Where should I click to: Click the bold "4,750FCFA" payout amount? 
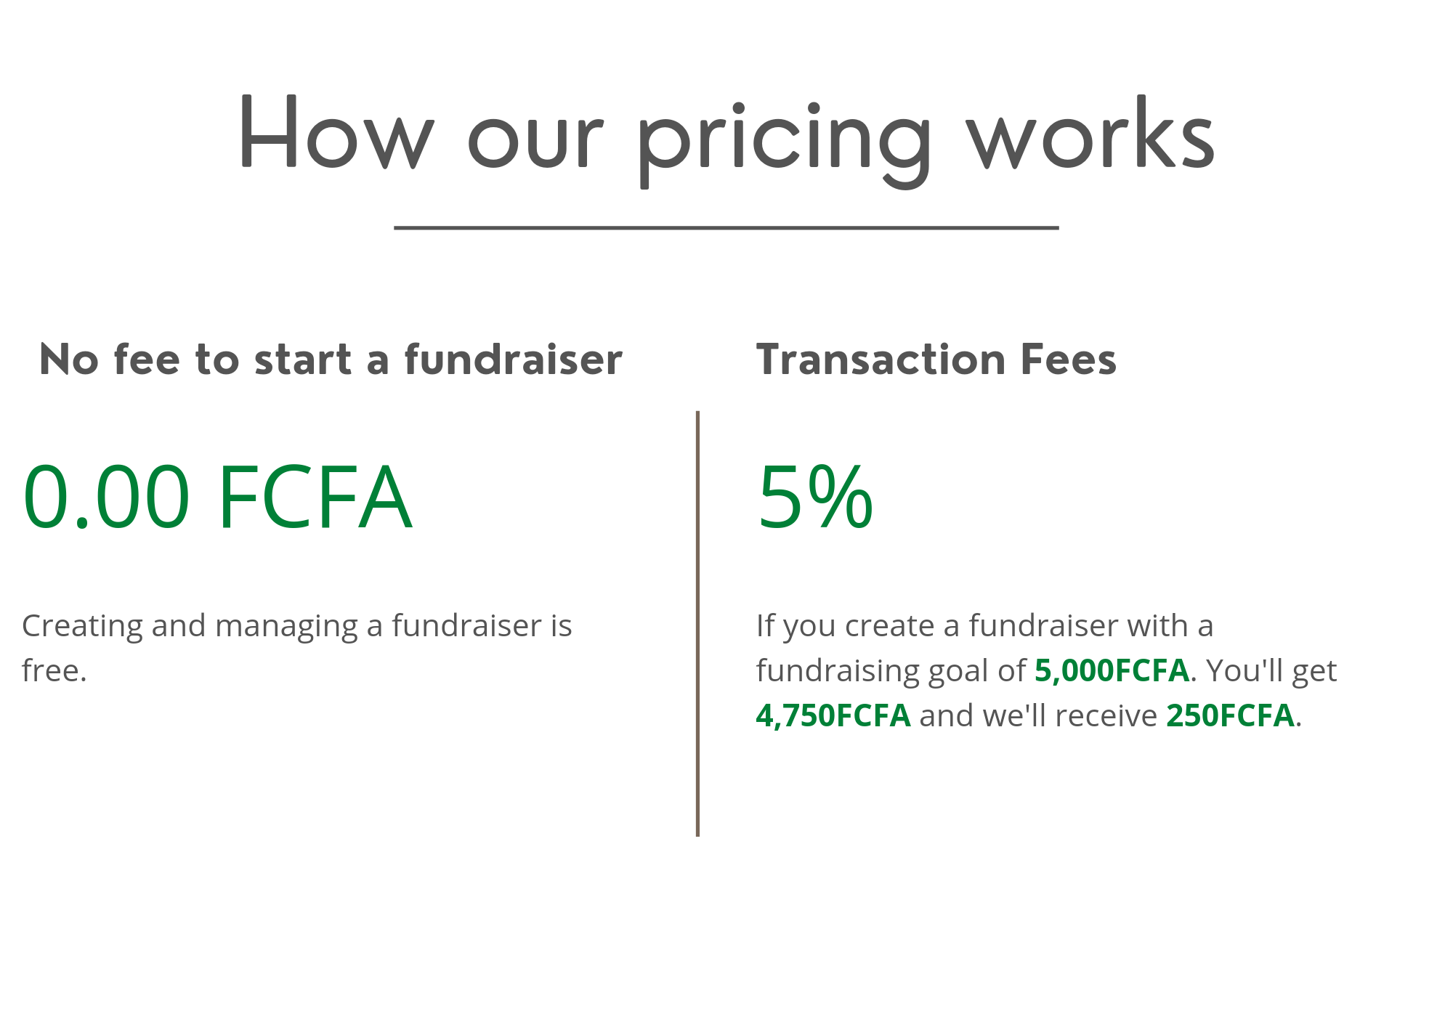pyautogui.click(x=833, y=715)
